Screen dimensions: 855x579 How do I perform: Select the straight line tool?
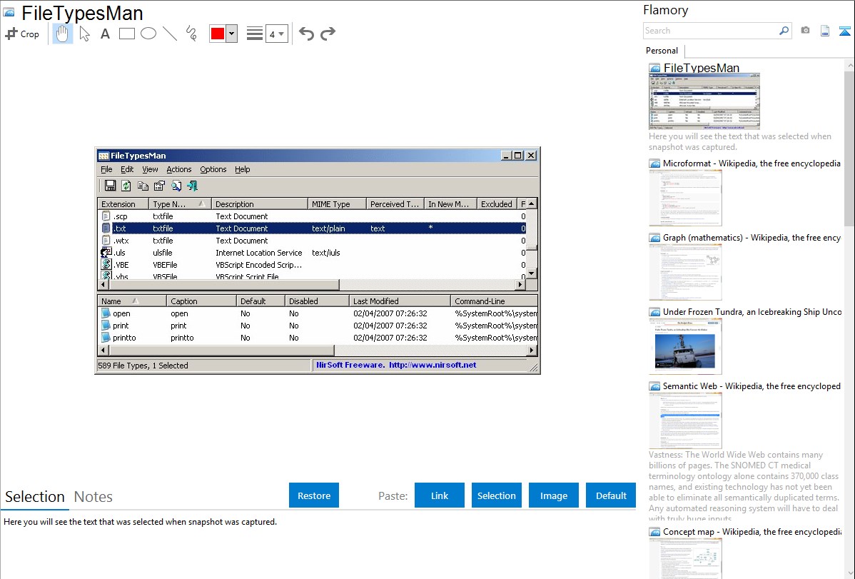[169, 34]
